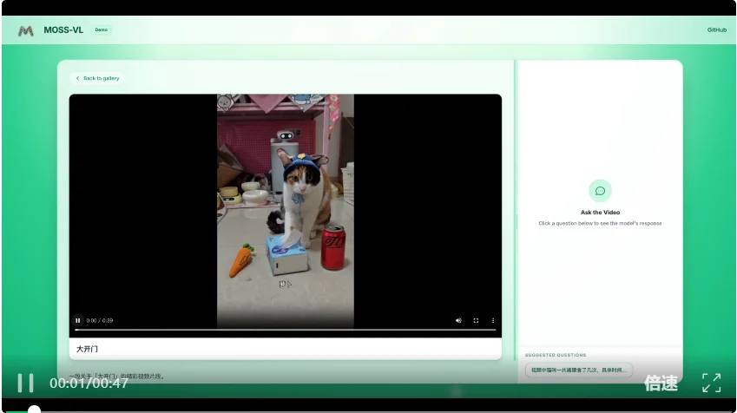This screenshot has height=413, width=737.
Task: Click the Ask the Video heading
Action: 600,213
